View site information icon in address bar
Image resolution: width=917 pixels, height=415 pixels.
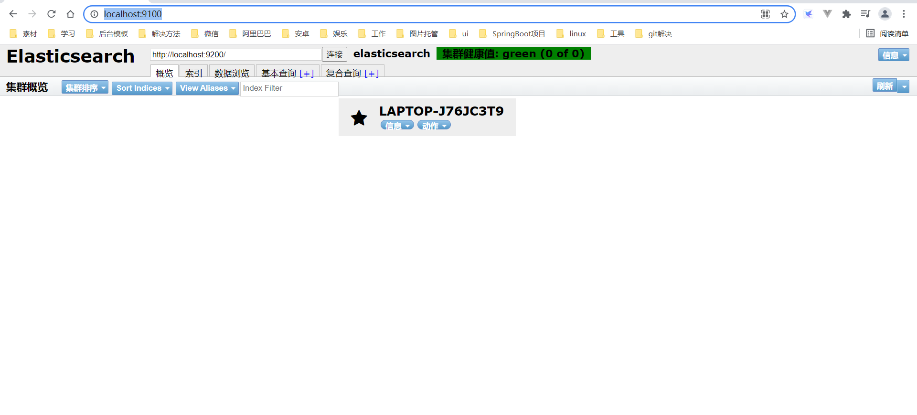pyautogui.click(x=95, y=14)
